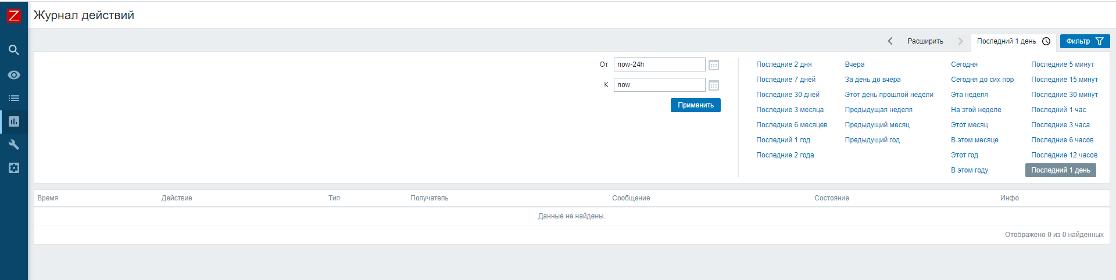The height and width of the screenshot is (280, 1116).
Task: Open Reports chart icon in sidebar
Action: point(14,121)
